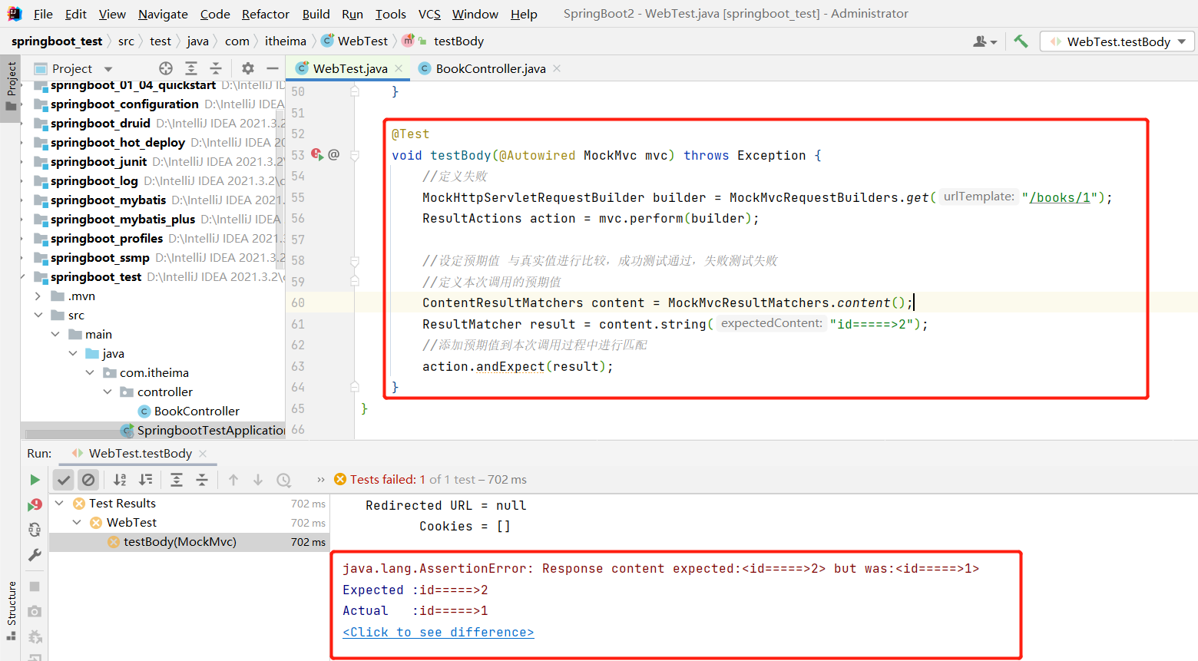This screenshot has height=661, width=1198.
Task: Click Collapse All icon in Project panel header
Action: [x=216, y=68]
